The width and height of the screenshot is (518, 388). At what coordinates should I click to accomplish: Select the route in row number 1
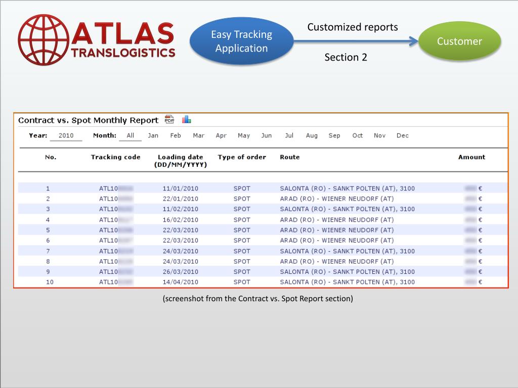tap(347, 188)
